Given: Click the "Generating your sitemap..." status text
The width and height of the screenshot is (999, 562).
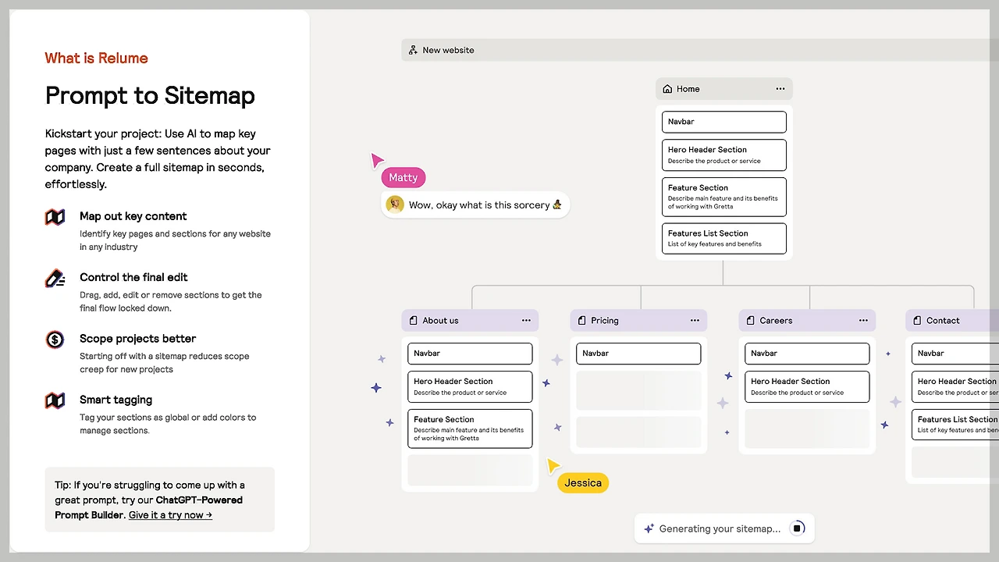Looking at the screenshot, I should [x=720, y=528].
